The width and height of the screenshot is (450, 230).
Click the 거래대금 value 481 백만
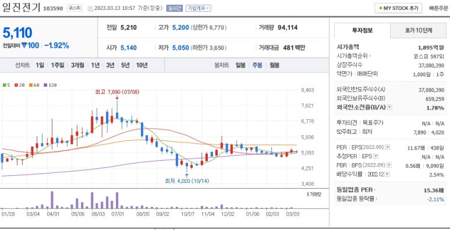click(x=294, y=48)
